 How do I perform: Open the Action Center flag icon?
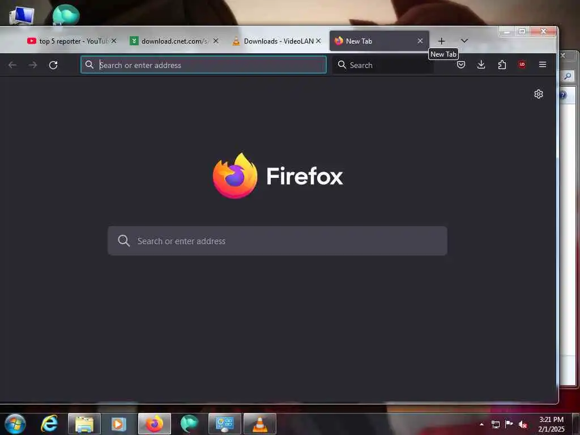pos(509,424)
